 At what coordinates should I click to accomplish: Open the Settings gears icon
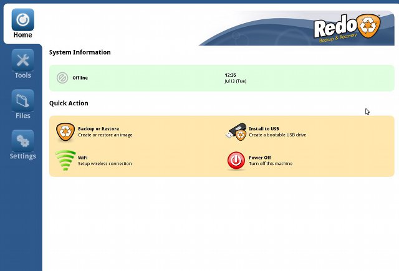[22, 141]
